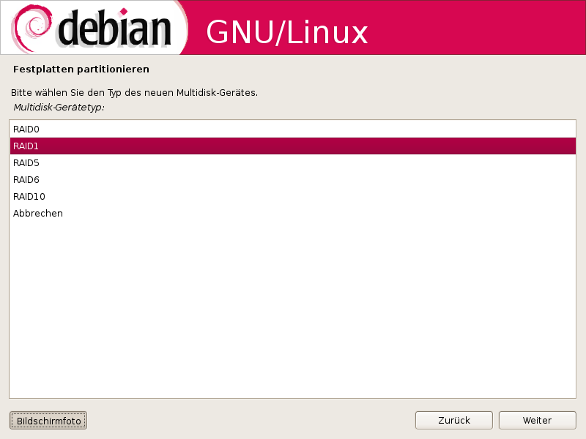Click the Multidisk-Gerätetyp label
586x439 pixels.
pyautogui.click(x=59, y=108)
